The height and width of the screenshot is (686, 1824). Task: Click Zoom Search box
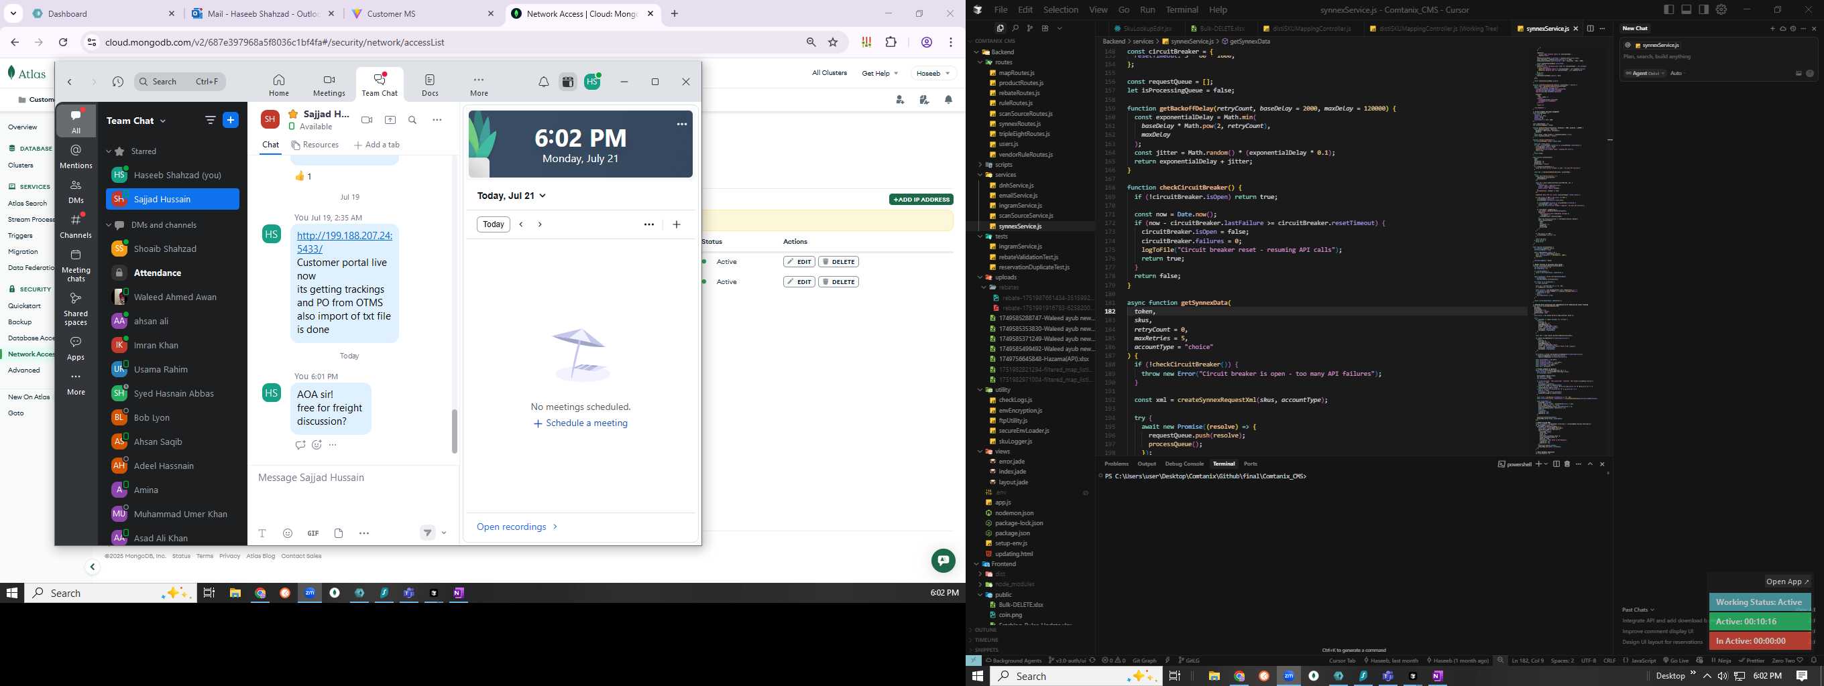(180, 82)
